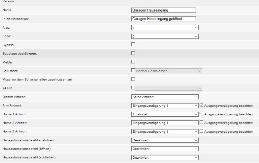Check Ausgangsverzögerung beachten for Home 2 Antwort
The image size is (259, 163).
click(x=202, y=123)
